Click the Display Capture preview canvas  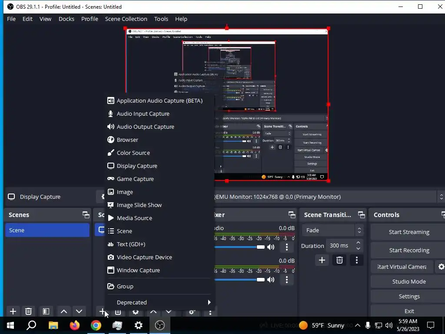227,104
